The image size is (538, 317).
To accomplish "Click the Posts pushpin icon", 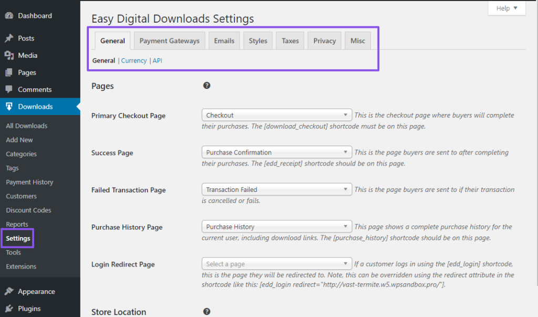I will (9, 38).
